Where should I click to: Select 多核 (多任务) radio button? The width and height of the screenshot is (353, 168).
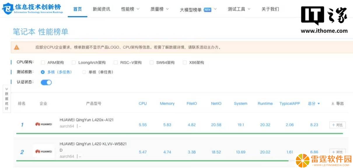point(43,72)
